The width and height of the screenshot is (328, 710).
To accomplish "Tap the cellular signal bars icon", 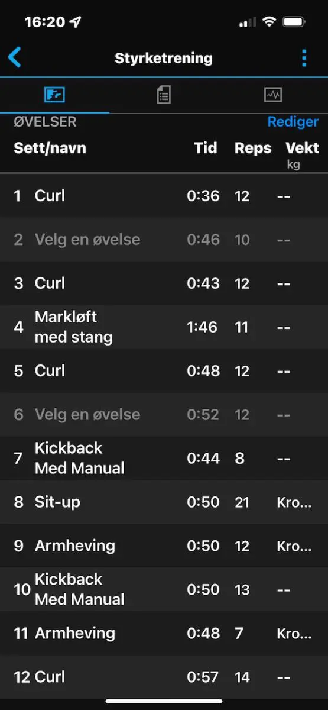I will [x=248, y=22].
